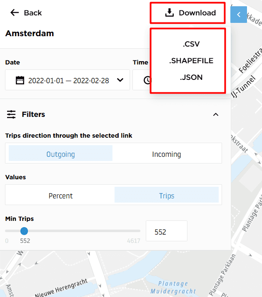Click the calendar icon in Date field
This screenshot has width=262, height=297.
[20, 80]
